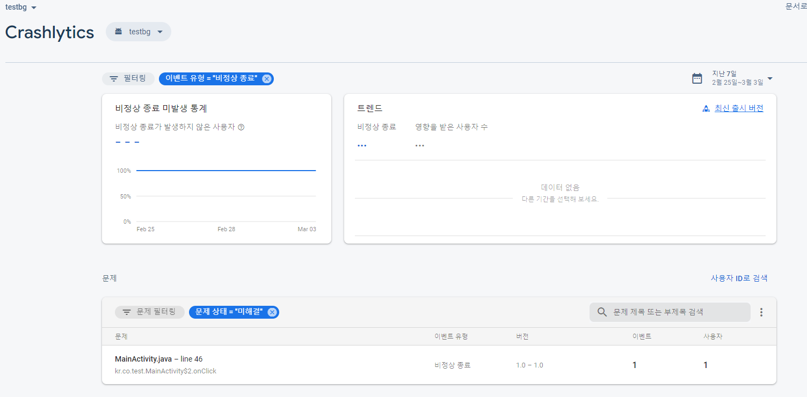Click the 1.0 – 1.0 version cell
Viewport: 807px width, 397px height.
(x=529, y=365)
